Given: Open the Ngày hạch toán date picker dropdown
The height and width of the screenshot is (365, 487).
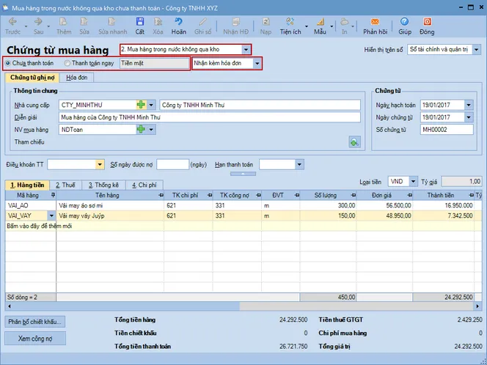Looking at the screenshot, I should [469, 105].
